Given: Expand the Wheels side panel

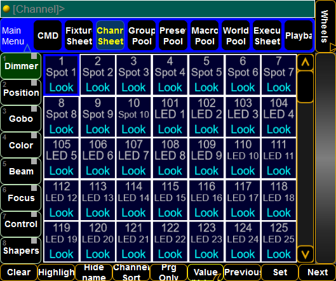Looking at the screenshot, I should (325, 26).
